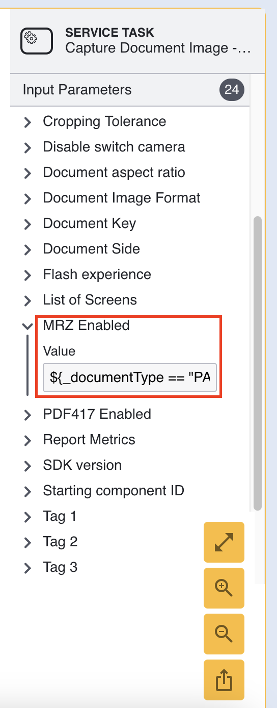This screenshot has height=708, width=277.
Task: Open the Flash experience parameter
Action: 97,274
